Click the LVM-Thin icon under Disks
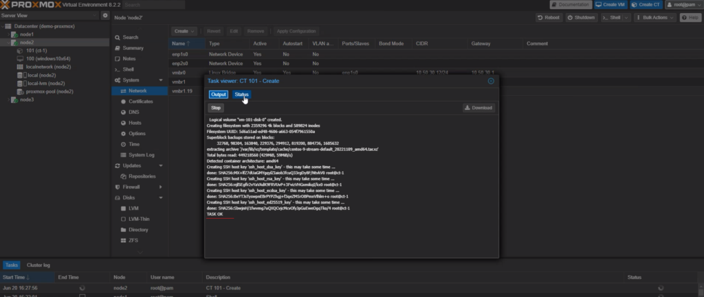 (x=124, y=219)
